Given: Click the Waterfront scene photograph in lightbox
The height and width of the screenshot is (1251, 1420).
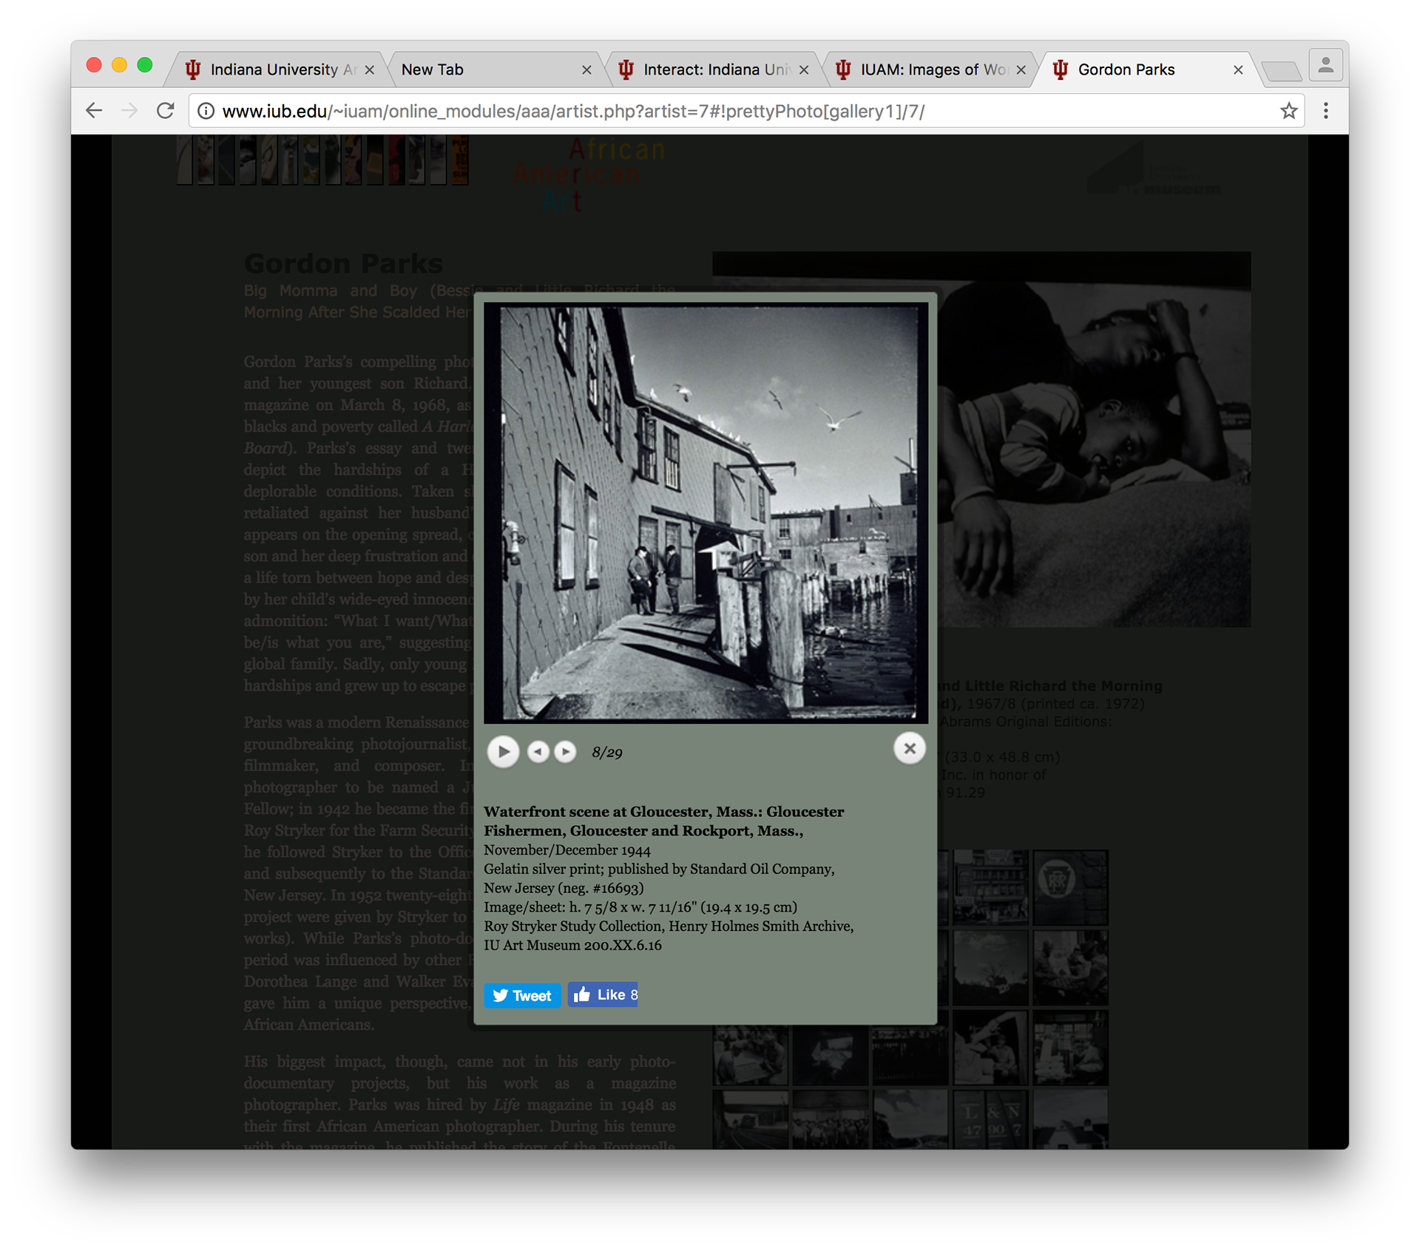Looking at the screenshot, I should coord(706,512).
